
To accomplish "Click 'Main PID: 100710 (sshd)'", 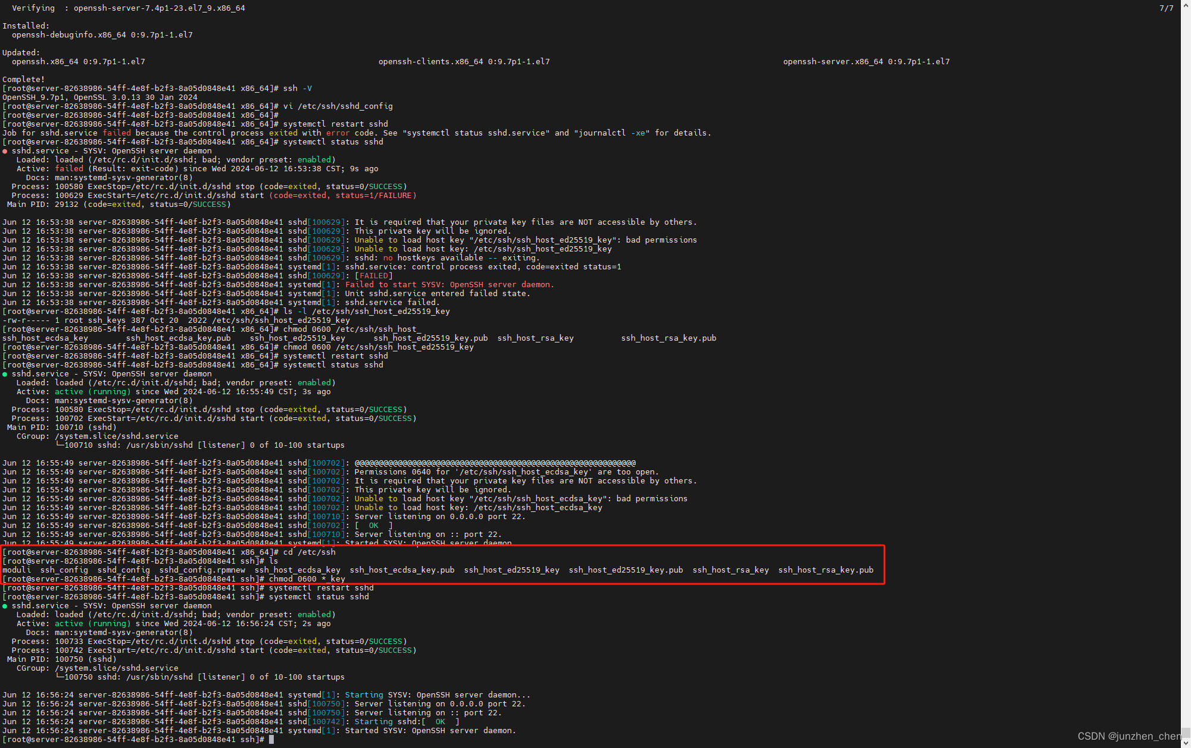I will (x=61, y=427).
